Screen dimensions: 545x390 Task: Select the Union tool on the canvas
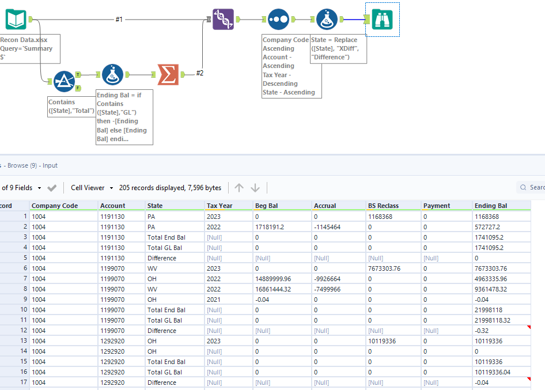click(x=278, y=18)
